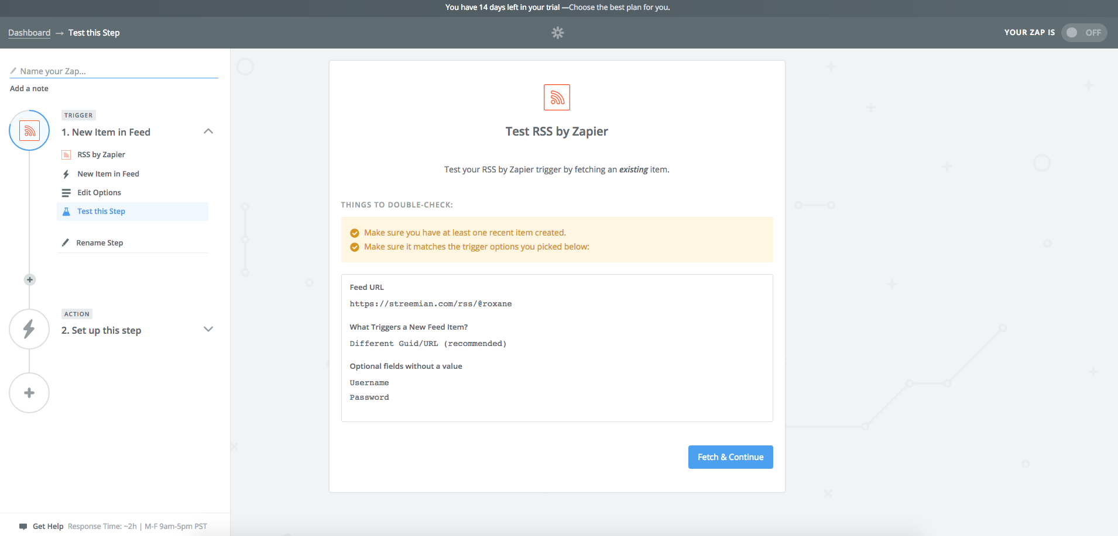Click chat bubble icon beside Get Help
The height and width of the screenshot is (536, 1118).
(x=23, y=526)
